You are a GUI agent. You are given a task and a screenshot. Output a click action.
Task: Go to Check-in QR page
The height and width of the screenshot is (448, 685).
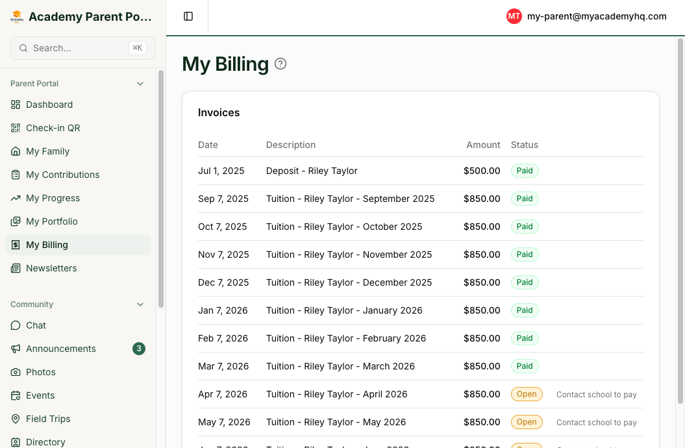(x=78, y=128)
